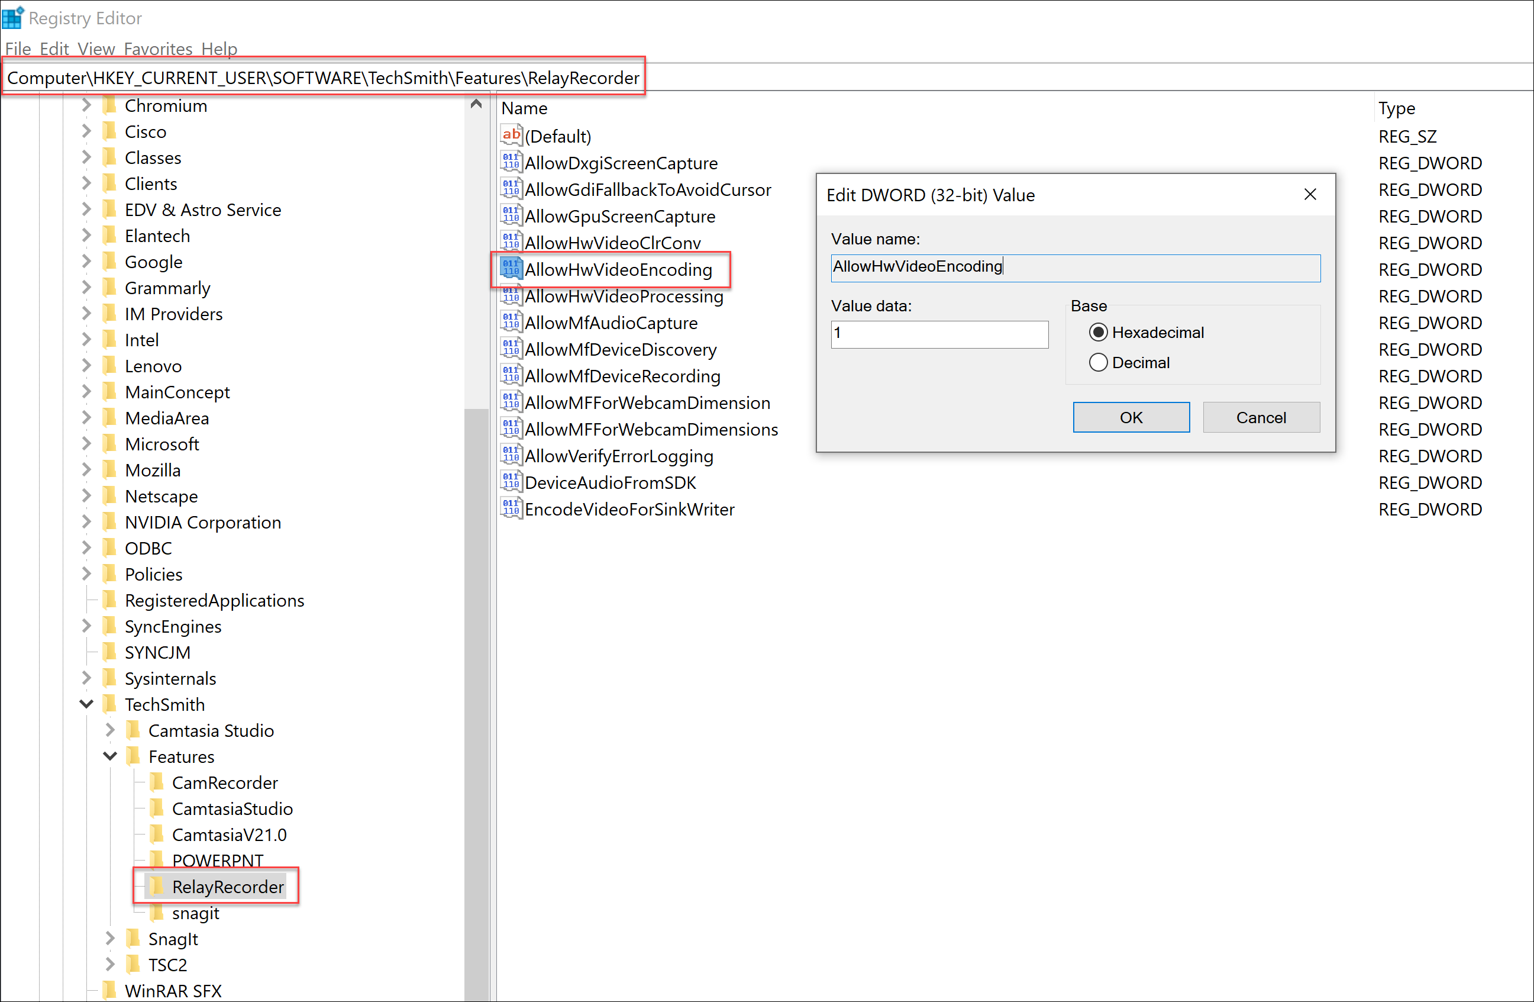Expand the SnagIt key
Screen dimensions: 1534x1002
(110, 937)
